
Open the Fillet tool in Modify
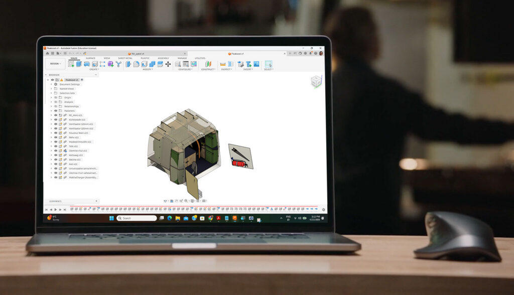coord(136,64)
